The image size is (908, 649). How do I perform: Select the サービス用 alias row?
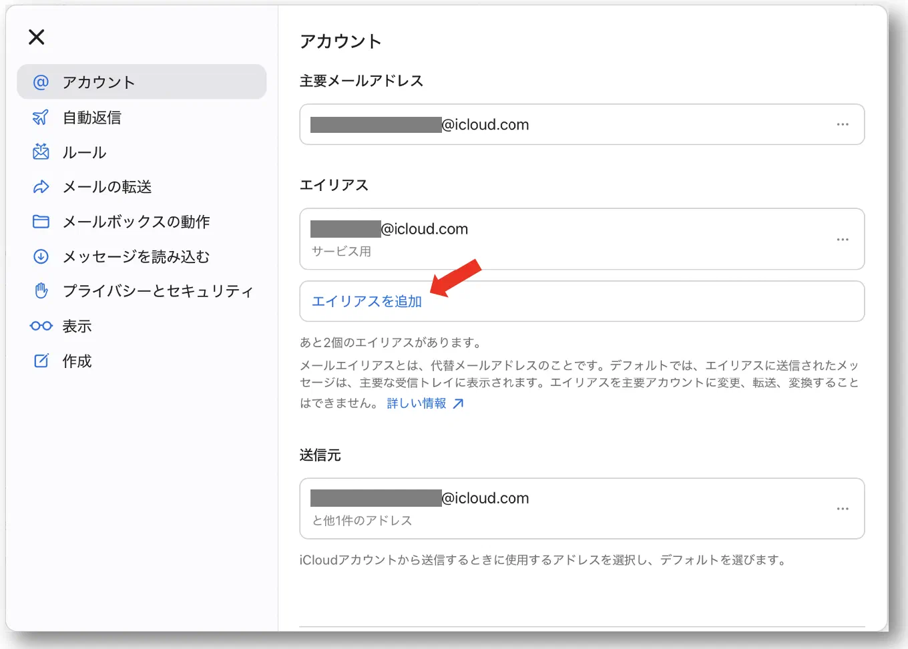(582, 239)
